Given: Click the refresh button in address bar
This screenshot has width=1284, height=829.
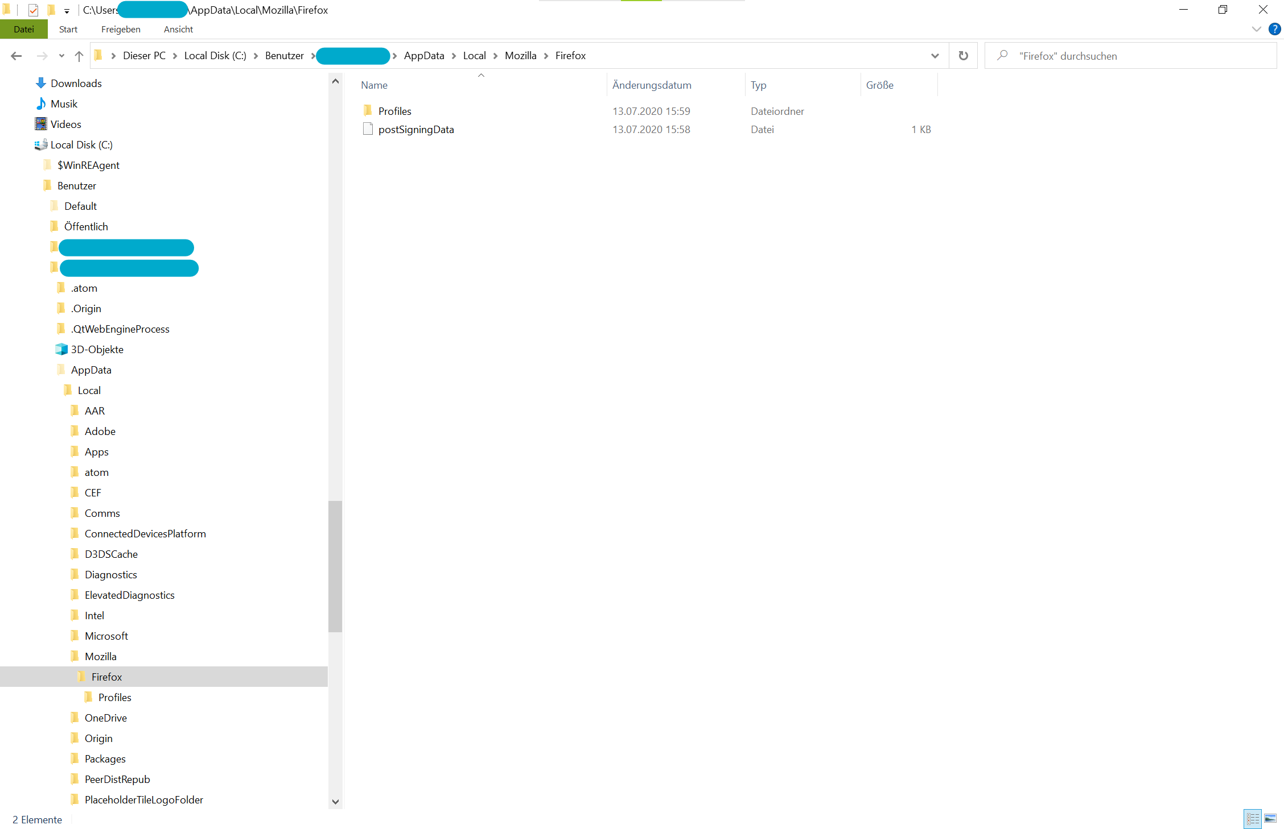Looking at the screenshot, I should coord(963,56).
